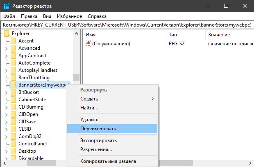Expand the AppContract registry key
Viewport: 254px width, 167px height.
point(6,56)
